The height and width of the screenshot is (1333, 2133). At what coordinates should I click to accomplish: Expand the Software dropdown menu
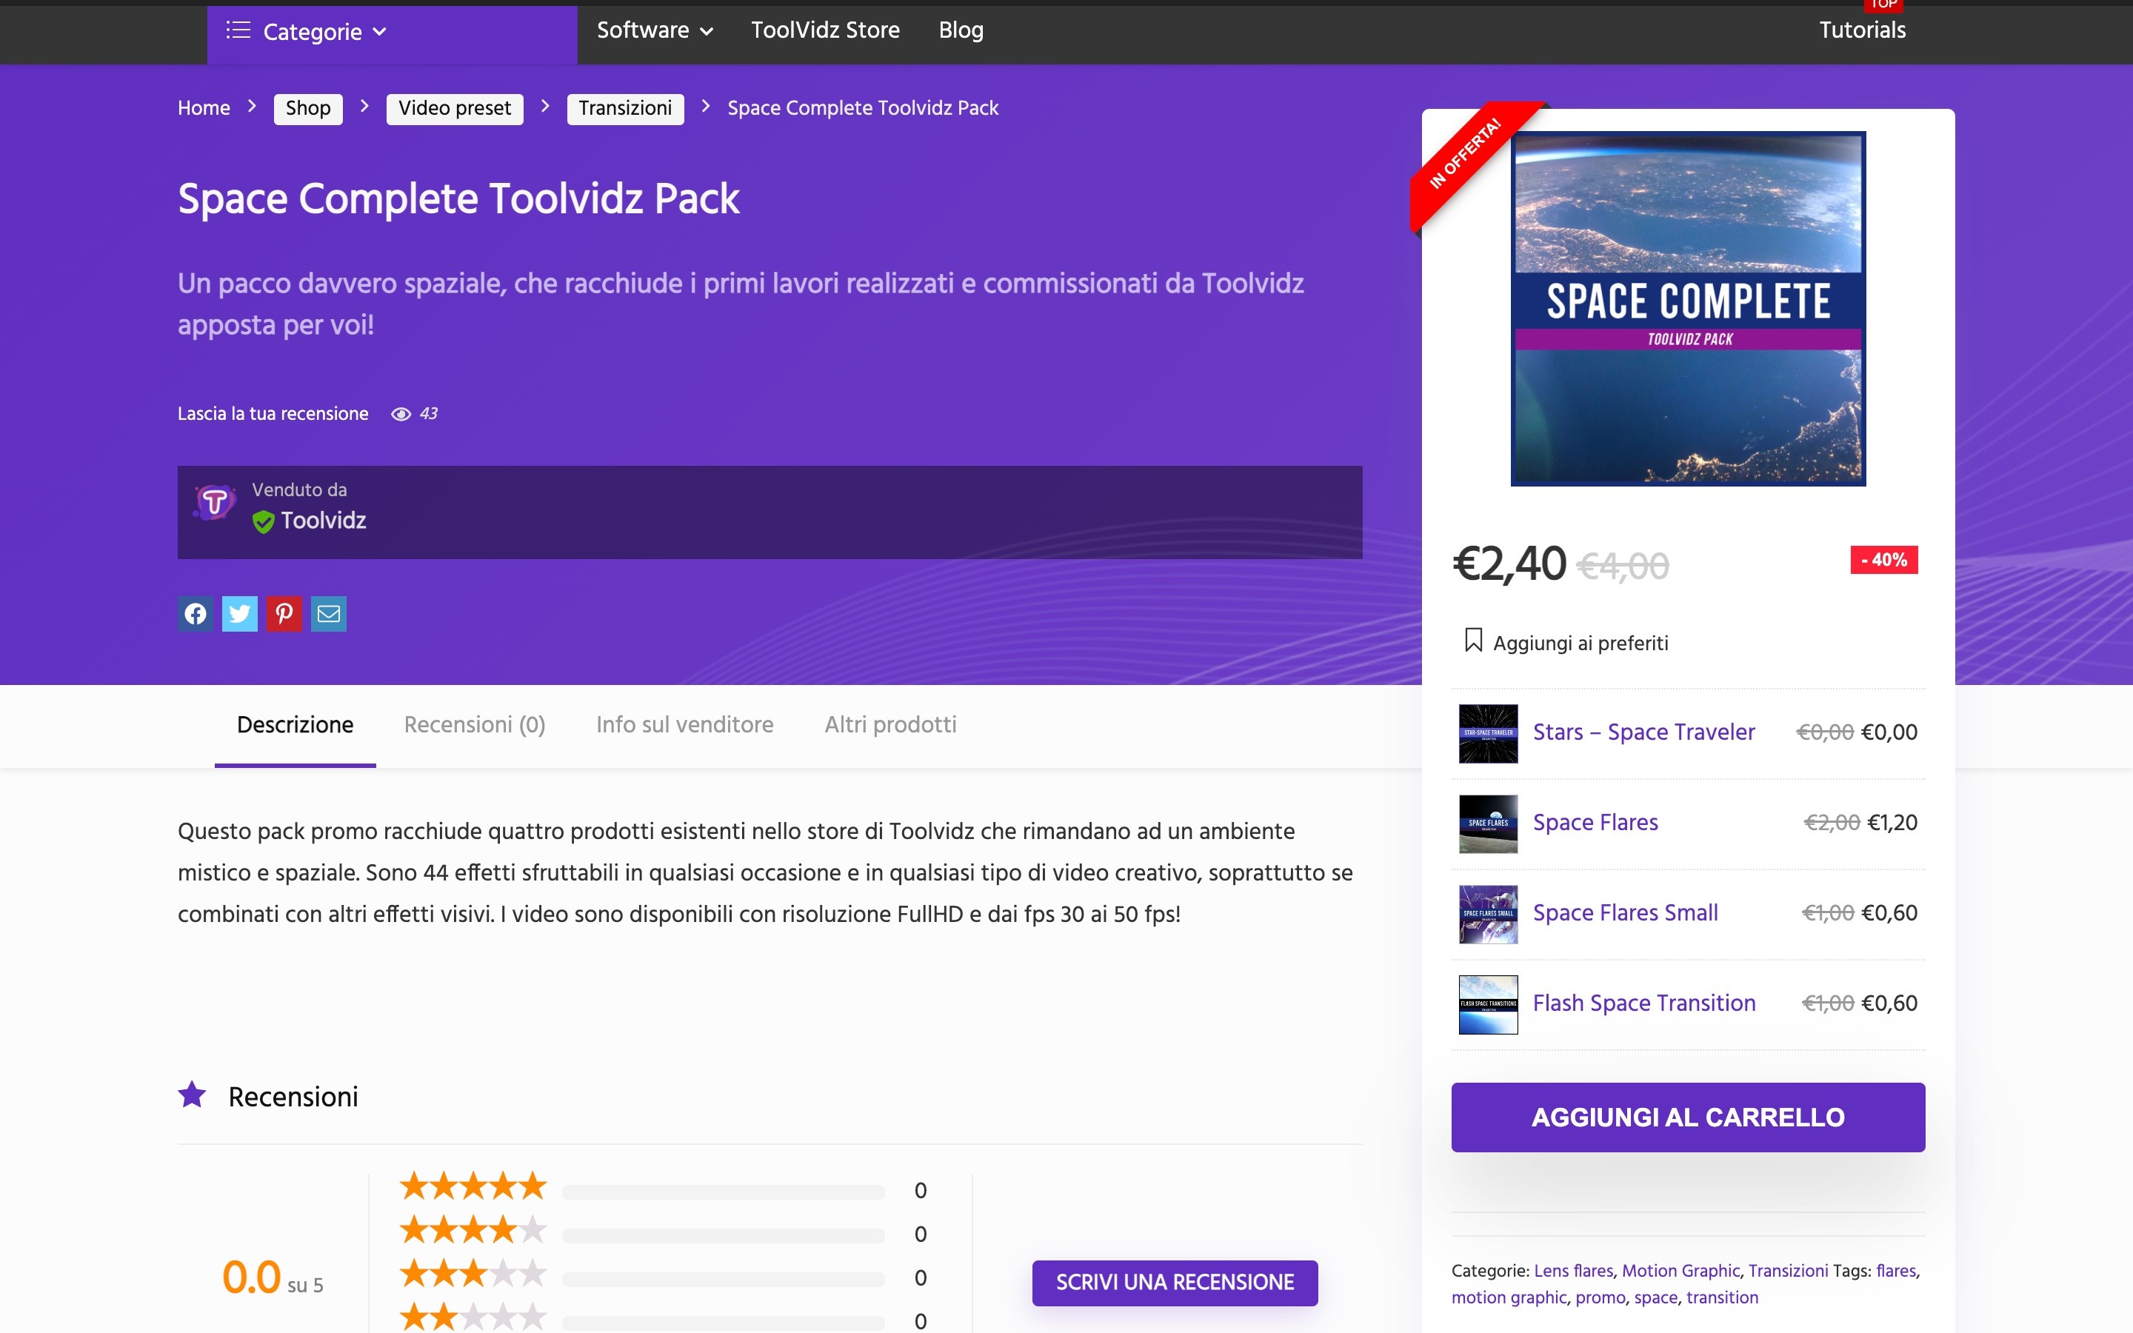click(655, 30)
